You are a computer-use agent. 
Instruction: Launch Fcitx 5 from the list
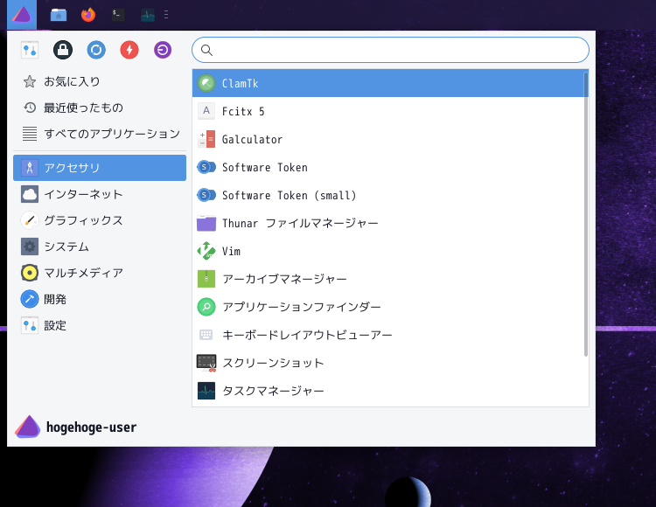390,111
